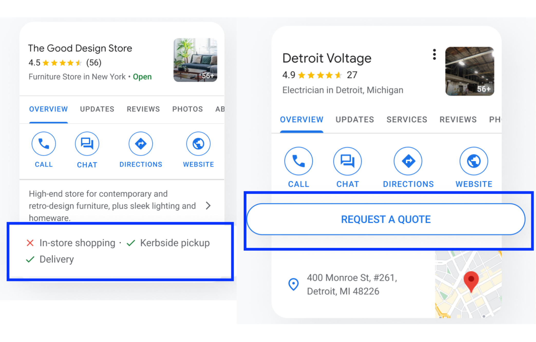Viewport: 536px width, 342px height.
Task: Click Electrician in Detroit, Michigan text
Action: pyautogui.click(x=343, y=90)
